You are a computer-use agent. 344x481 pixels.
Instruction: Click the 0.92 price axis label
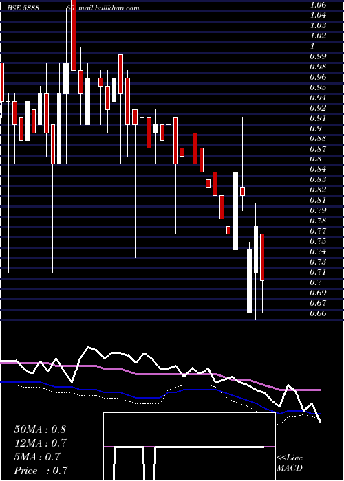[x=318, y=108]
